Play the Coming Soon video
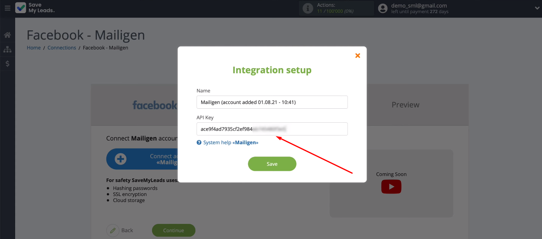Screen dimensions: 542x239 pos(391,187)
